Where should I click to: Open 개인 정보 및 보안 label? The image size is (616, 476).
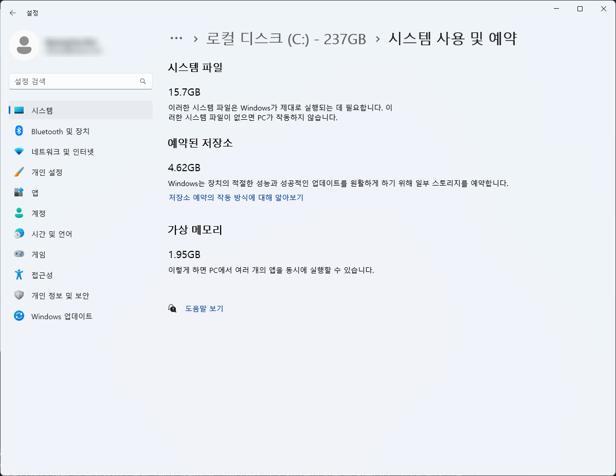point(61,296)
